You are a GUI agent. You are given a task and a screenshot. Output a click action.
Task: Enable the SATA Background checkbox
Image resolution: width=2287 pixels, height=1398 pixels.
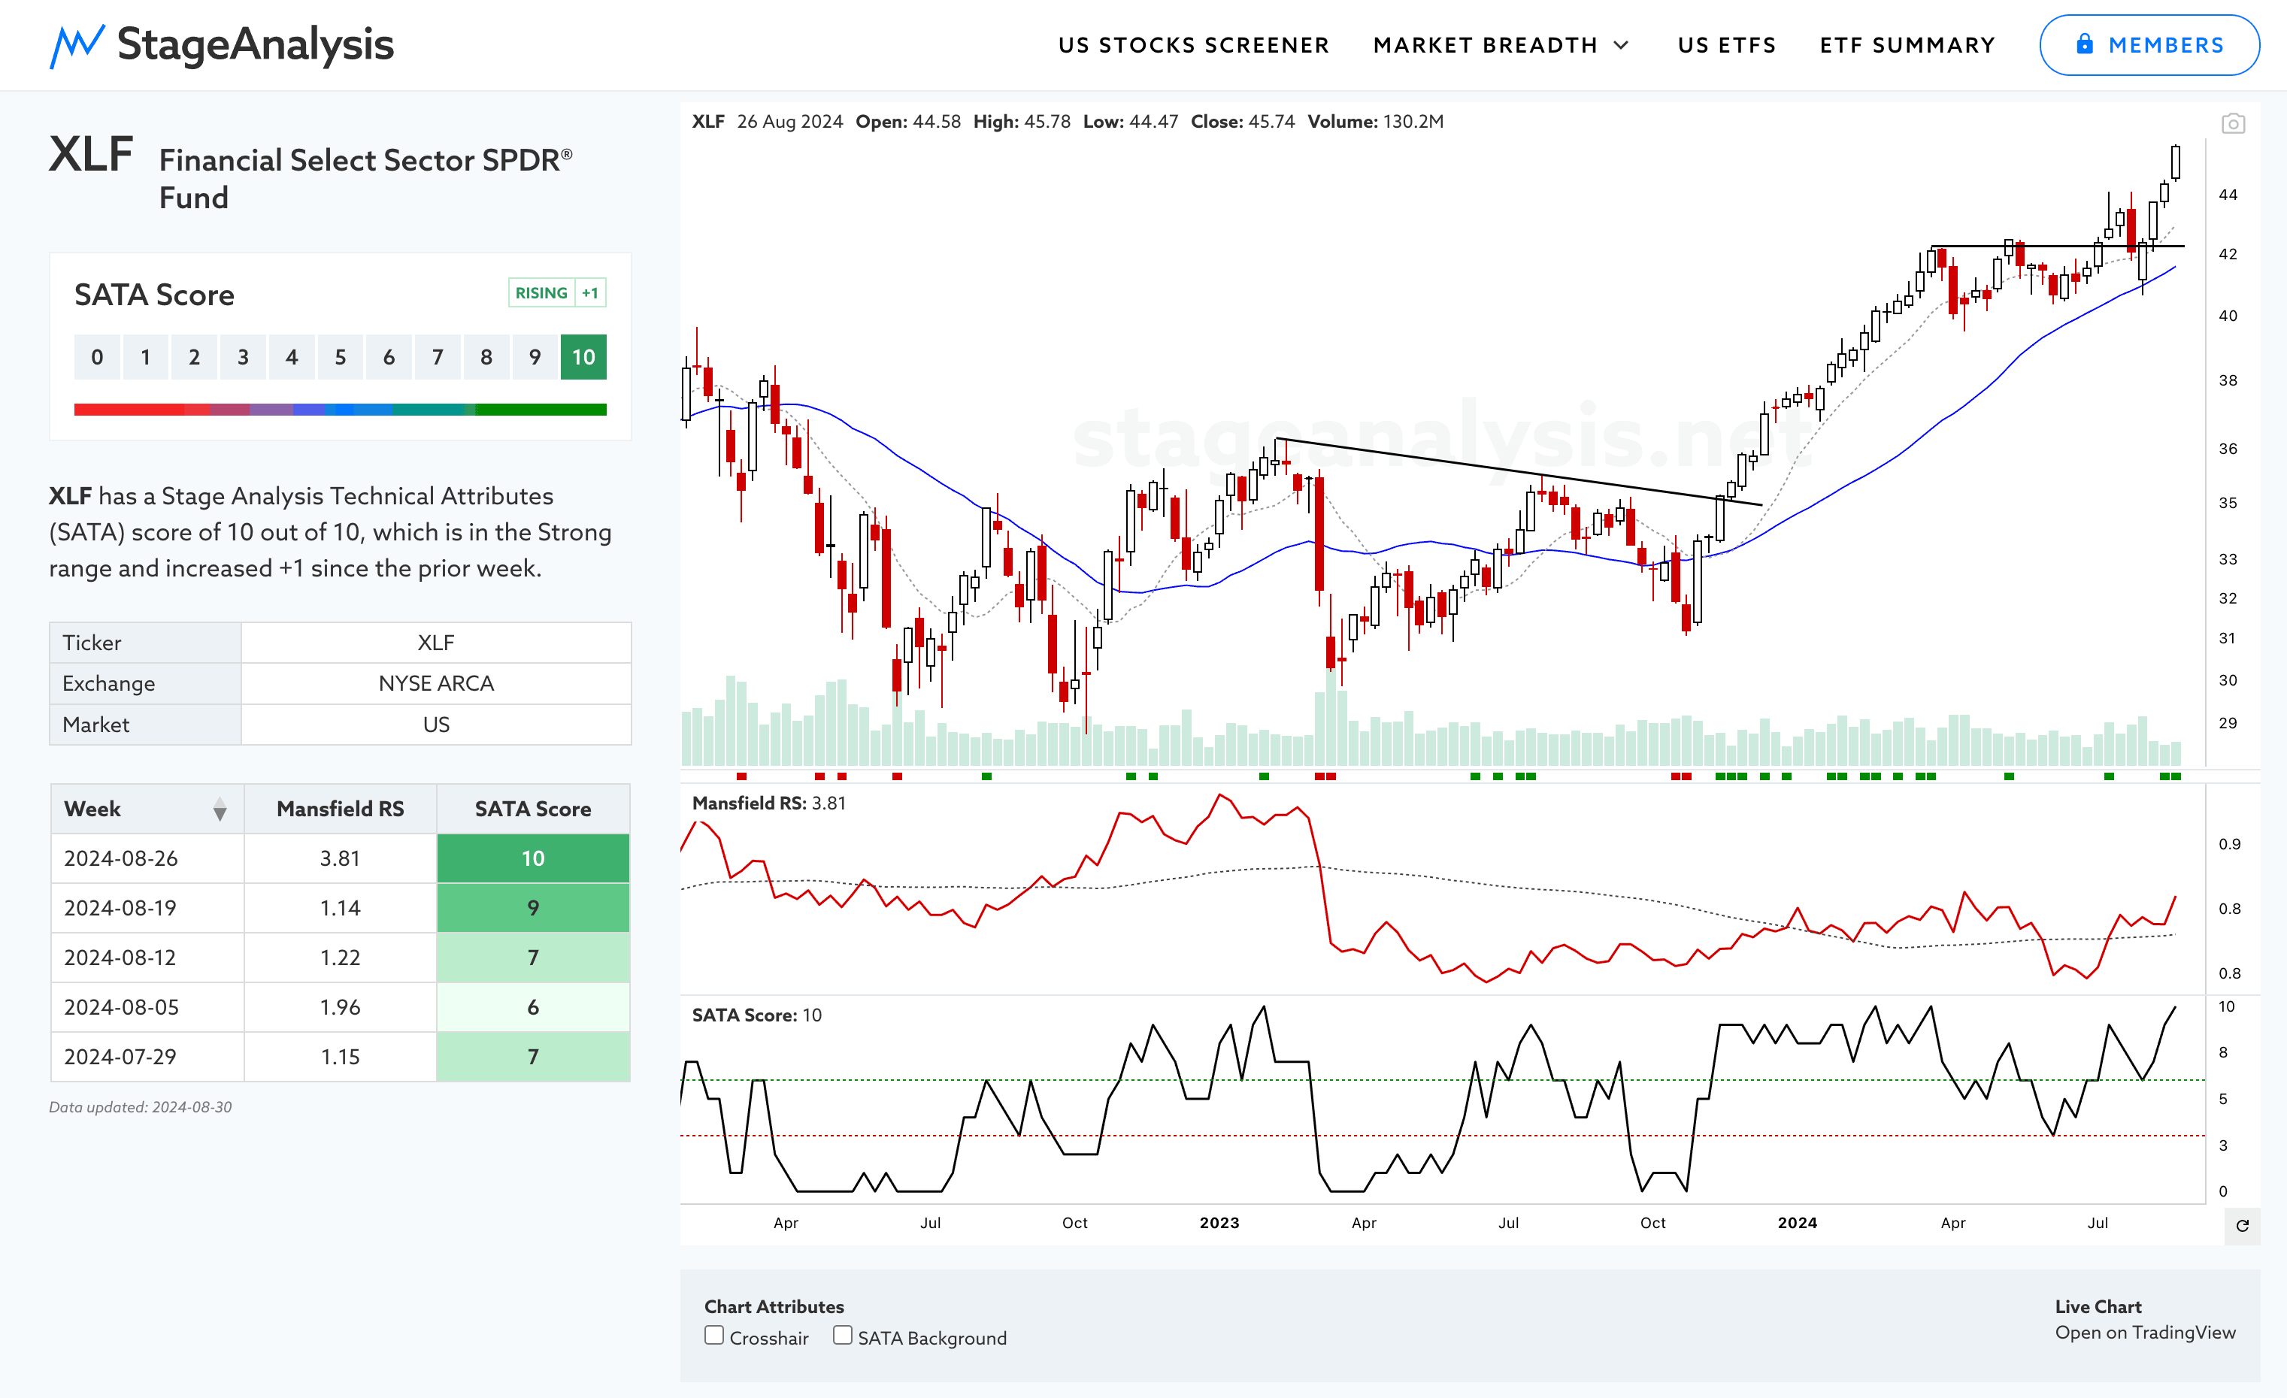tap(842, 1335)
